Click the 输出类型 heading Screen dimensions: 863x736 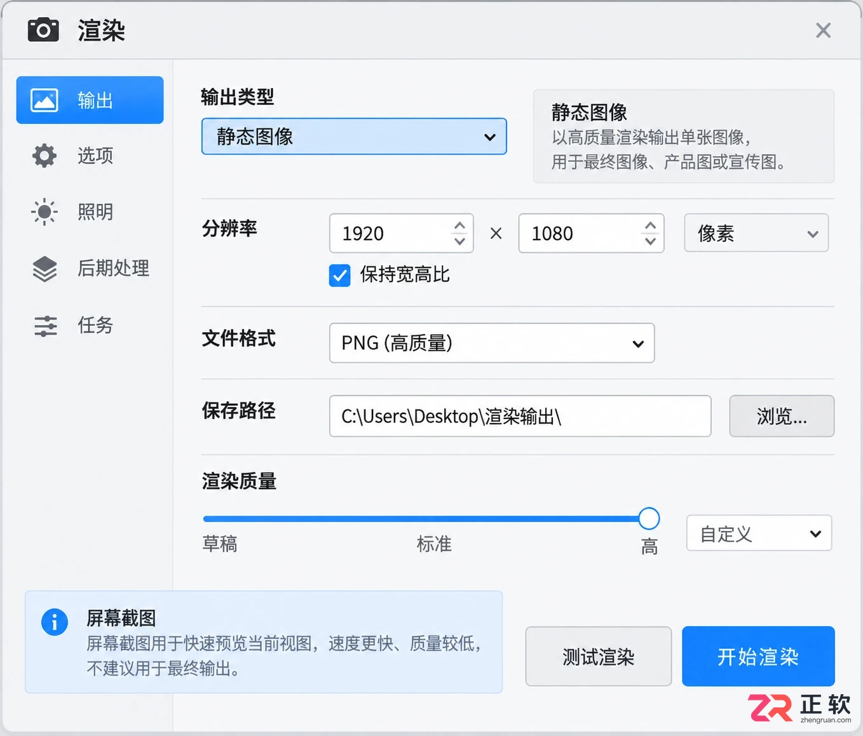click(238, 97)
